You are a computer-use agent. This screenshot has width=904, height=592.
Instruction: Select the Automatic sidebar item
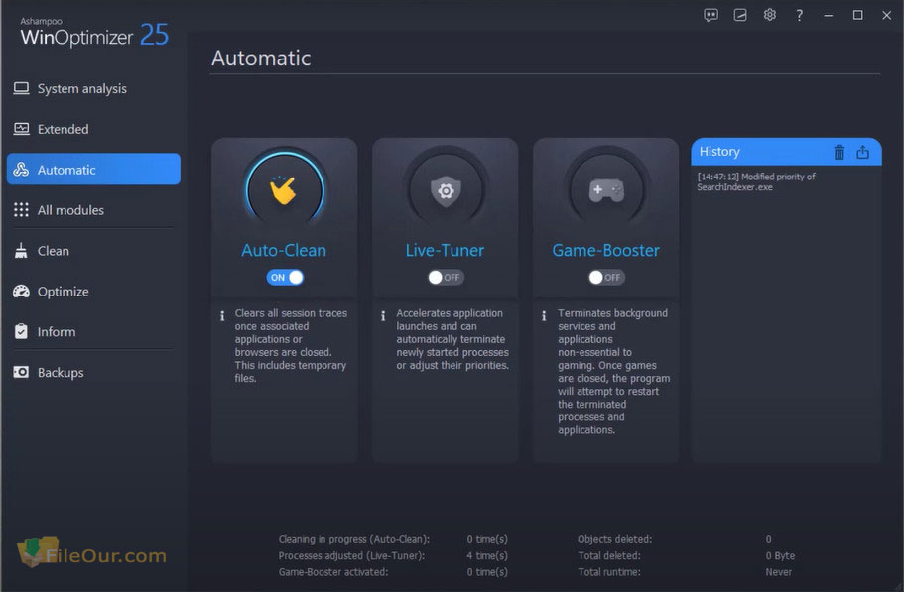click(93, 170)
